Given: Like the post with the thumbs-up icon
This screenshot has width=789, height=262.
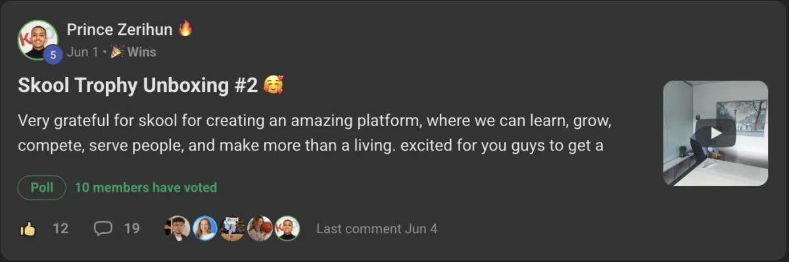Looking at the screenshot, I should point(28,229).
